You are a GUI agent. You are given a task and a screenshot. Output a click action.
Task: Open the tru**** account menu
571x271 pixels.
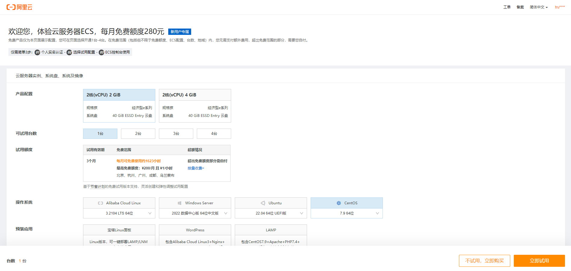(x=560, y=7)
